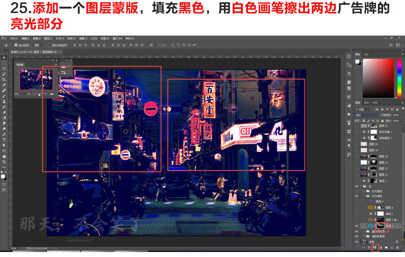This screenshot has height=257, width=405.
Task: Click the Navigator zoom slider
Action: coord(40,94)
